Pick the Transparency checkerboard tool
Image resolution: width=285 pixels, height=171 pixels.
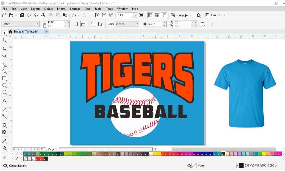[x=5, y=132]
